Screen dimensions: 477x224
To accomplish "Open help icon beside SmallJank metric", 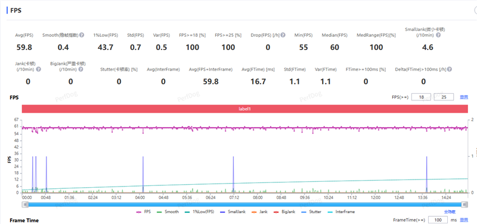I will (x=438, y=35).
